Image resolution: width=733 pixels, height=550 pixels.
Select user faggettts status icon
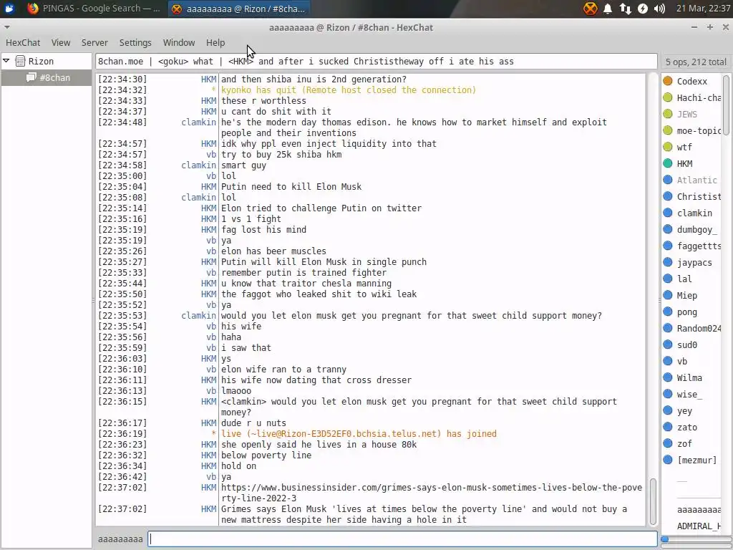(668, 246)
